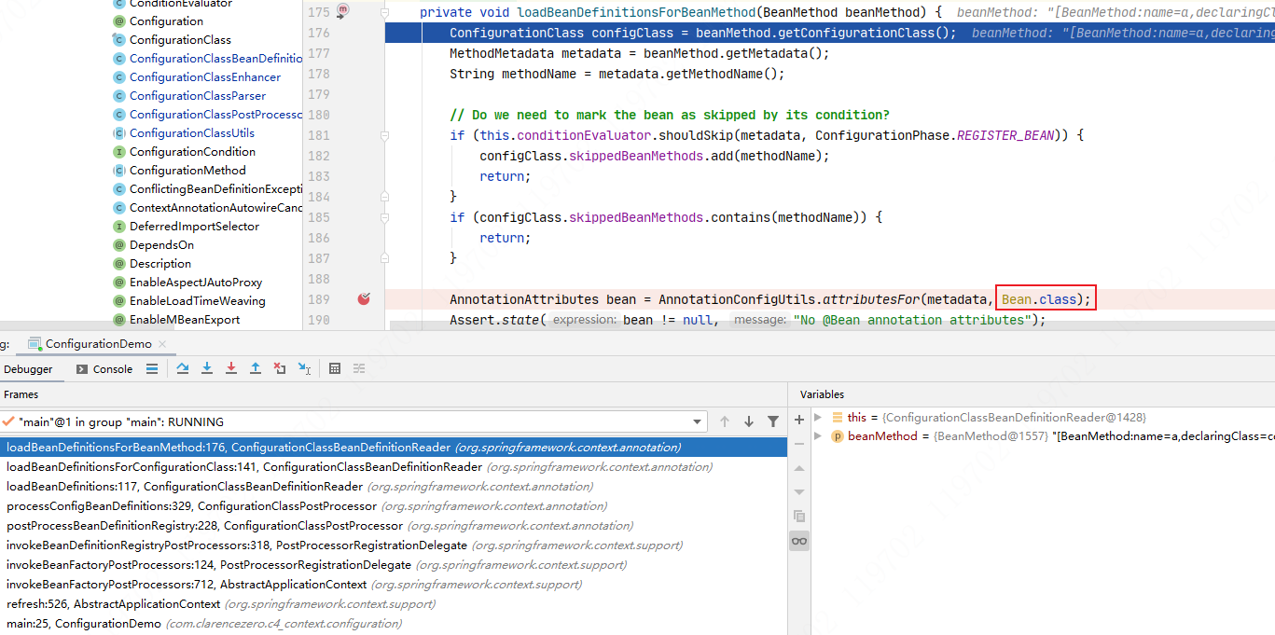Screen dimensions: 1275x635
Task: Select frame postProcessBeanDefinitionRegistry:228
Action: pyautogui.click(x=394, y=526)
